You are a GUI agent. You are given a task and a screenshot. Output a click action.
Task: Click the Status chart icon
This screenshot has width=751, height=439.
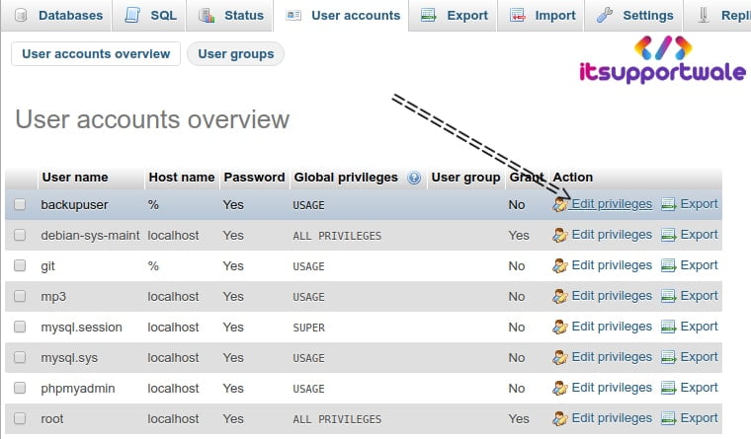coord(207,16)
